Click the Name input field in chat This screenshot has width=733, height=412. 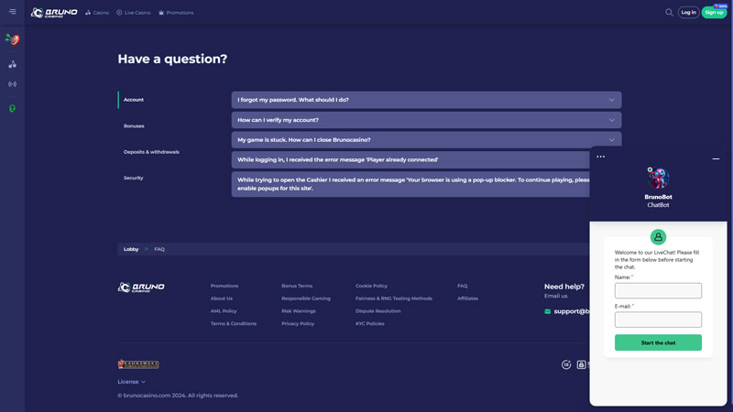(658, 290)
